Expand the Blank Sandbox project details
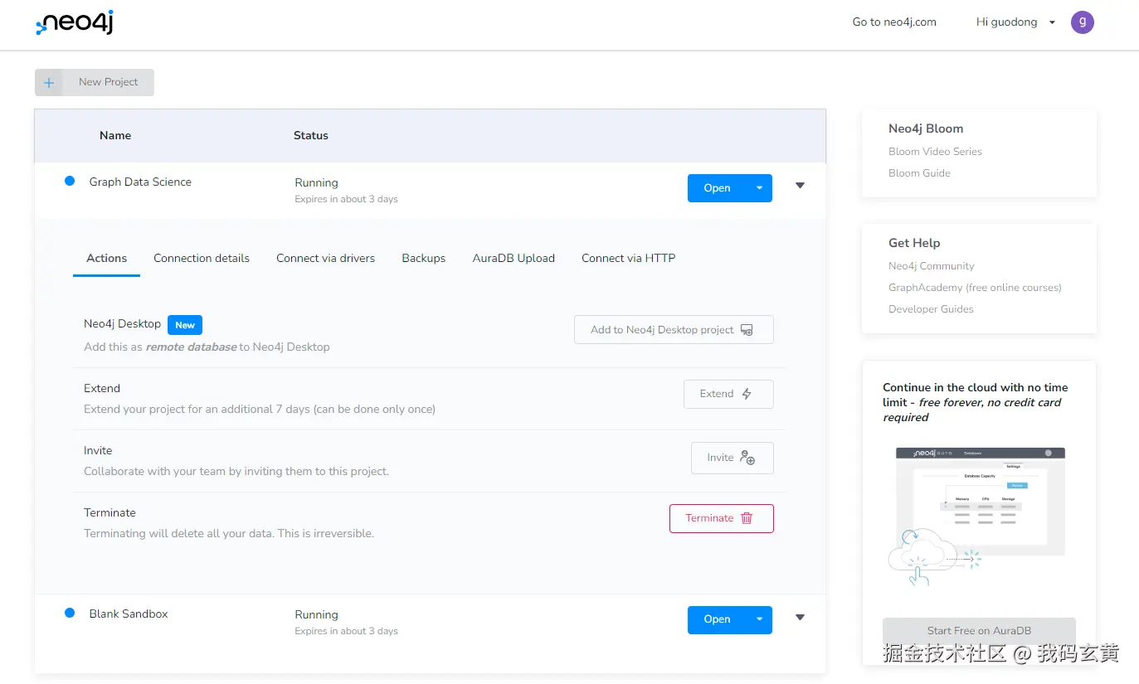 tap(800, 617)
